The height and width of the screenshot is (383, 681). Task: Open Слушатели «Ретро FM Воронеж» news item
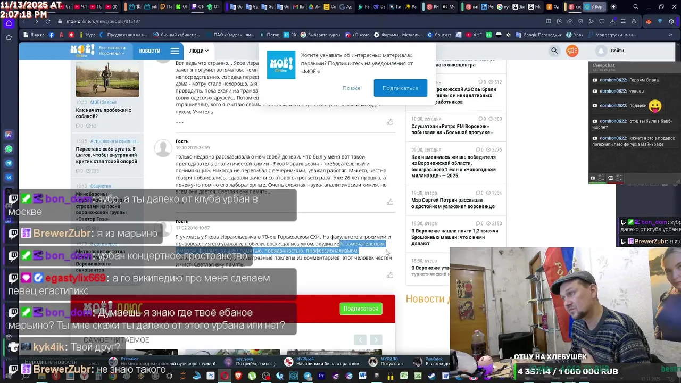(452, 129)
